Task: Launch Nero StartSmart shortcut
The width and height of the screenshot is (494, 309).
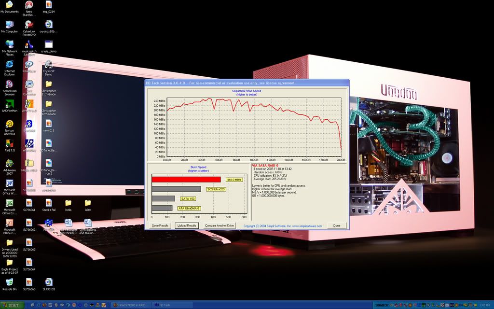Action: click(x=29, y=8)
